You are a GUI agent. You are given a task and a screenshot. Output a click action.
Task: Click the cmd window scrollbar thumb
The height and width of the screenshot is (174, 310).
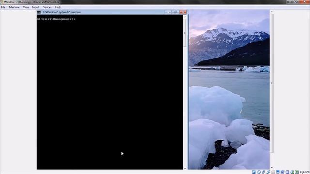pyautogui.click(x=185, y=33)
